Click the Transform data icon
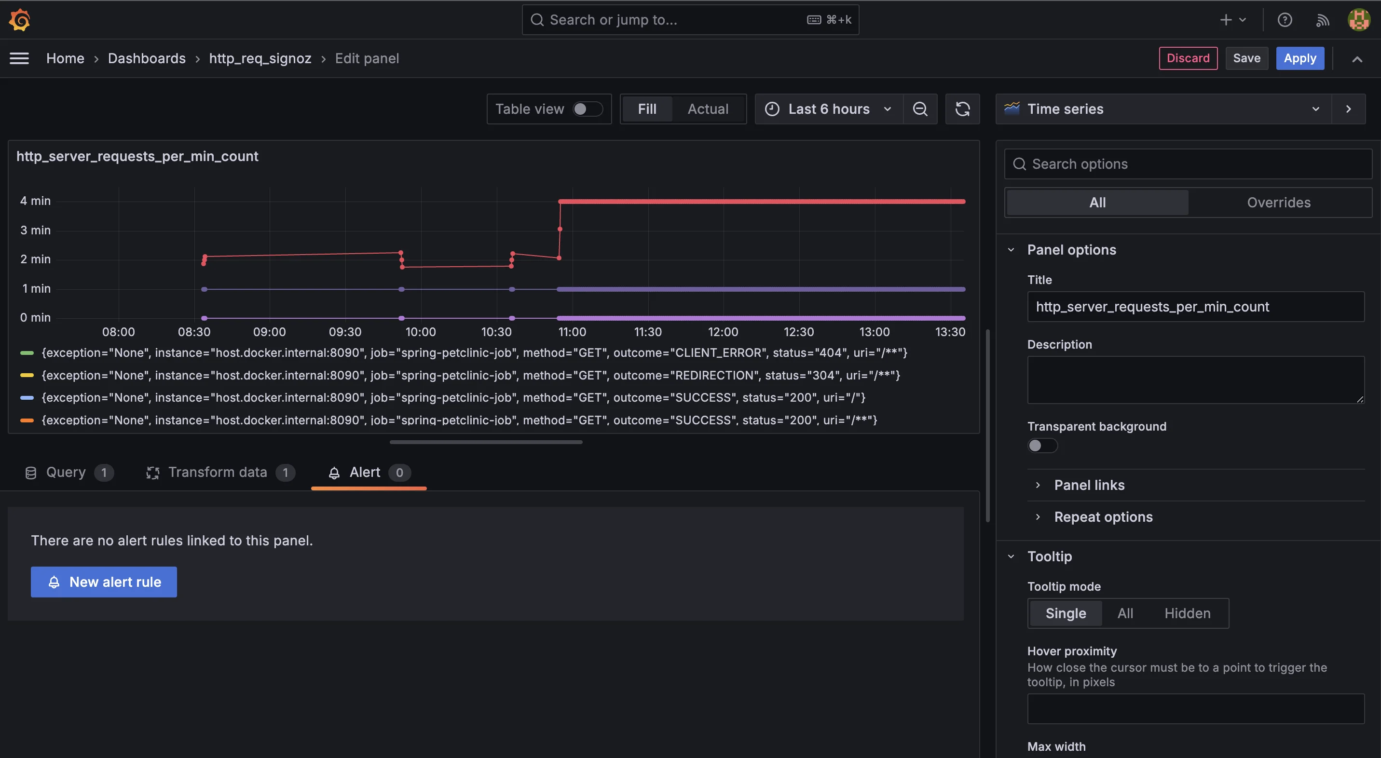Screen dimensions: 1381x758 (153, 473)
